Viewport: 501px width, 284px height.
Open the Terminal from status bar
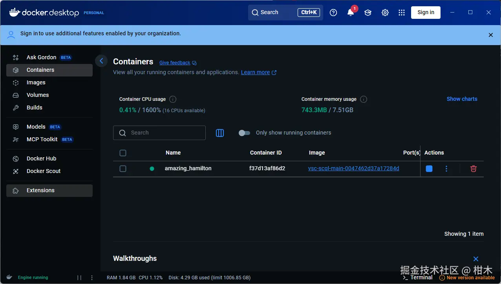[x=417, y=277]
